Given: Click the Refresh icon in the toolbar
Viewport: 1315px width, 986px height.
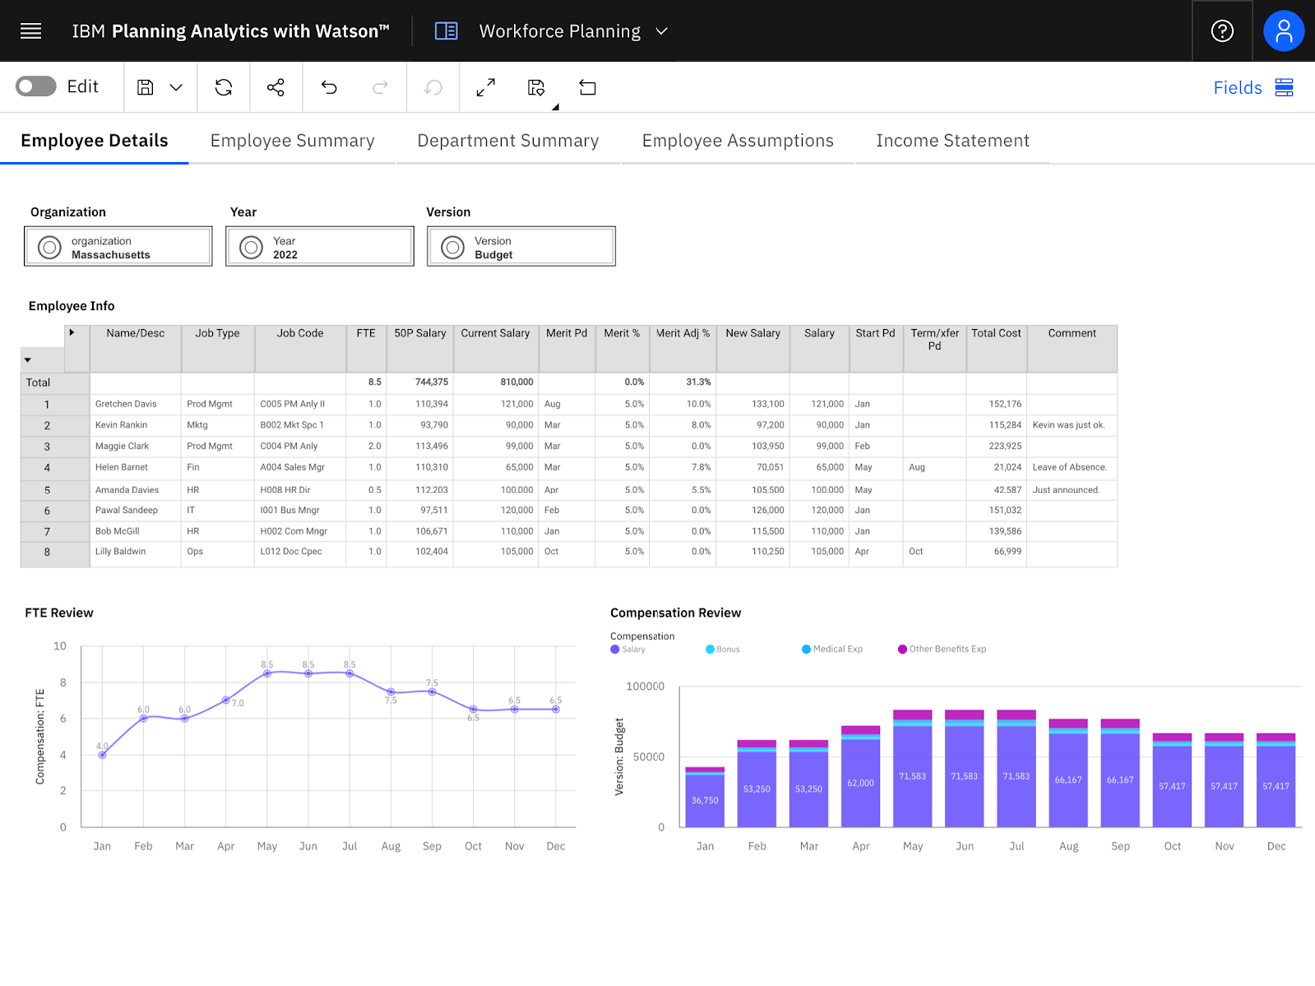Looking at the screenshot, I should (x=223, y=88).
